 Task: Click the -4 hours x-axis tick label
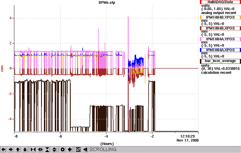pyautogui.click(x=106, y=136)
